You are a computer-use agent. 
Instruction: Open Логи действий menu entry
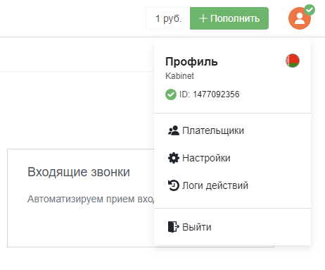[232, 185]
